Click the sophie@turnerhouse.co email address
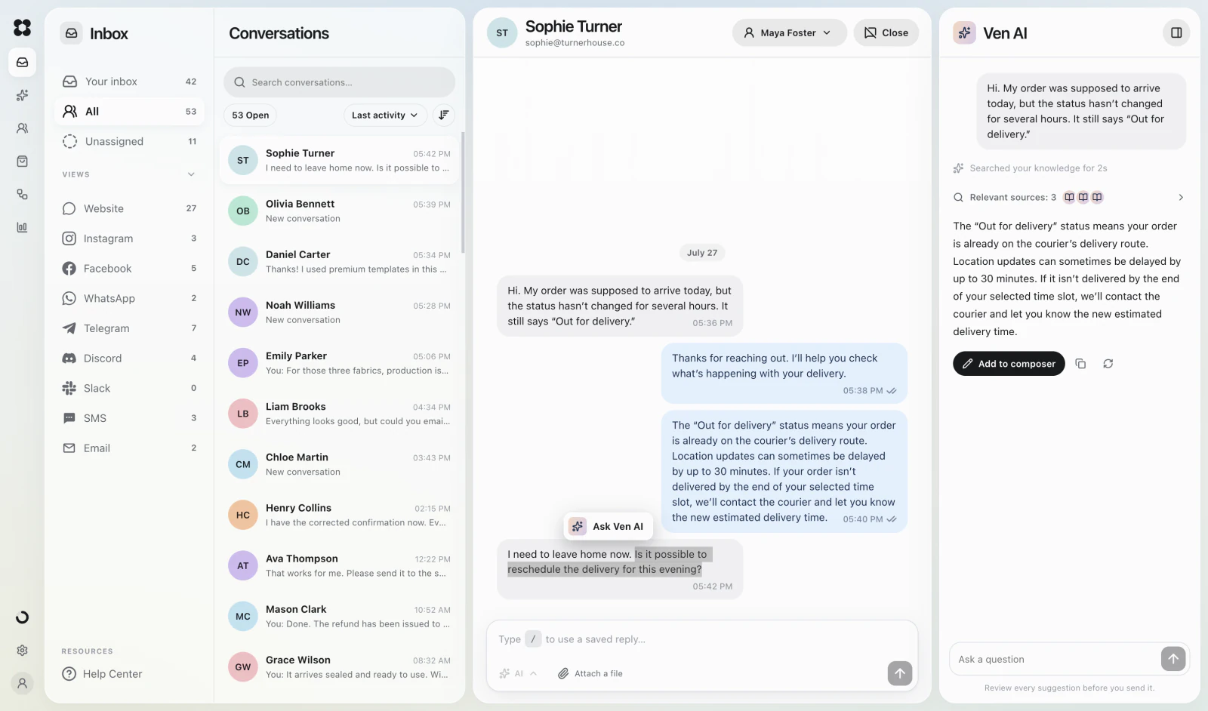This screenshot has height=711, width=1208. [575, 43]
